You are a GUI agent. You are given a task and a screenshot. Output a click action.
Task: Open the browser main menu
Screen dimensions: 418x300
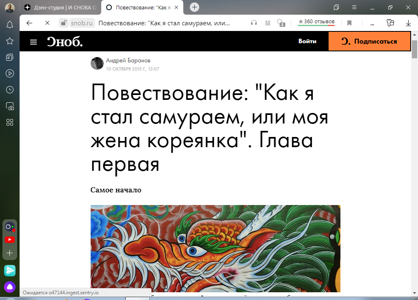(x=354, y=7)
